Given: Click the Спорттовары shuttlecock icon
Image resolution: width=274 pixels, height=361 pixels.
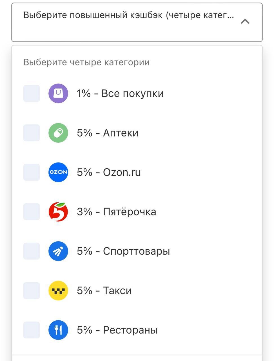Looking at the screenshot, I should tap(58, 251).
